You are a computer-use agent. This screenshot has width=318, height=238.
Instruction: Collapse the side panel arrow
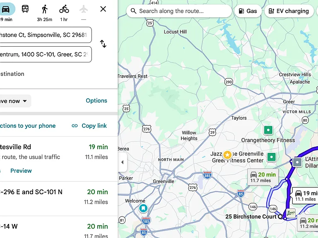[x=122, y=162]
